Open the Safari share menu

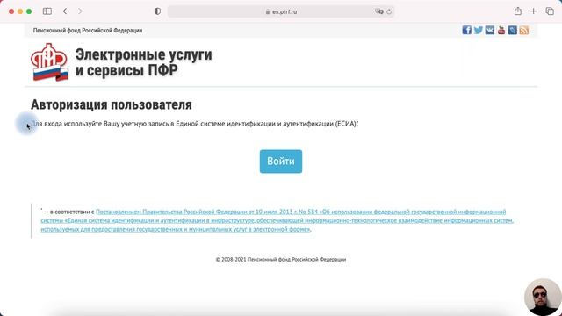click(518, 11)
